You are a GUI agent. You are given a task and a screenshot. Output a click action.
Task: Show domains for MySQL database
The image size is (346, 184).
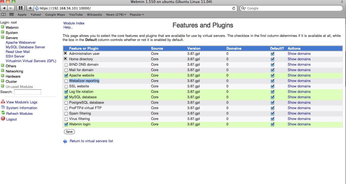click(x=299, y=97)
